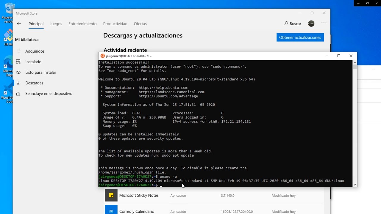The width and height of the screenshot is (381, 214).
Task: Click the Ubuntu icon in terminal title bar
Action: (103, 56)
